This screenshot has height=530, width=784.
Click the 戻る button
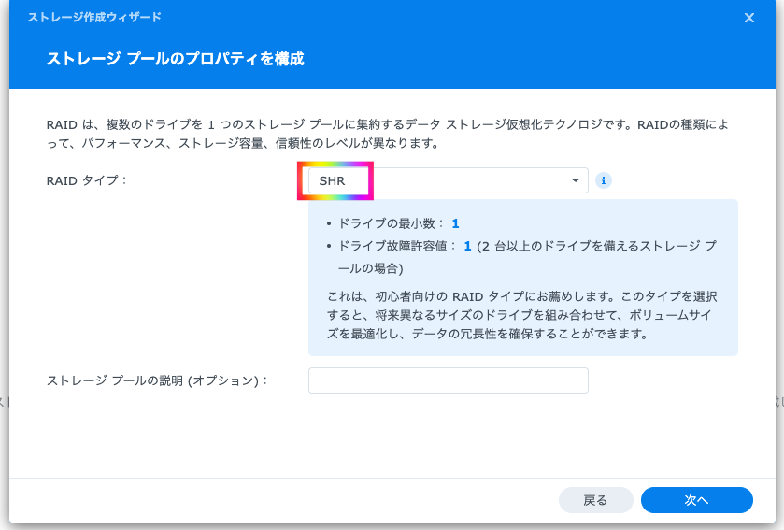pyautogui.click(x=595, y=500)
